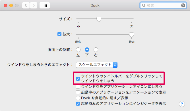Uncheck 起動済みのアプリケーションにインジケータを表示

(x=78, y=104)
